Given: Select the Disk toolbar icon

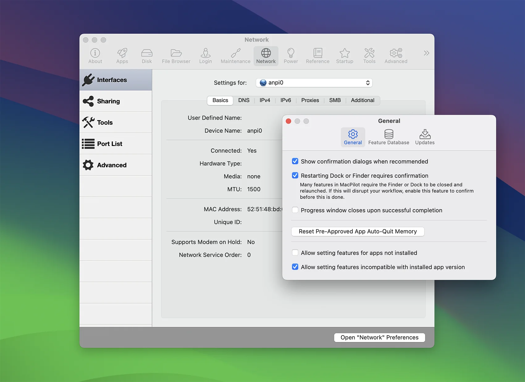Looking at the screenshot, I should coord(147,56).
